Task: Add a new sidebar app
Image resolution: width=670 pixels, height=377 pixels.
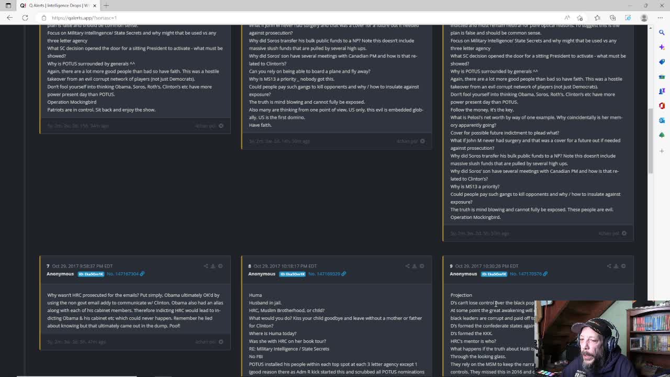Action: point(662,151)
